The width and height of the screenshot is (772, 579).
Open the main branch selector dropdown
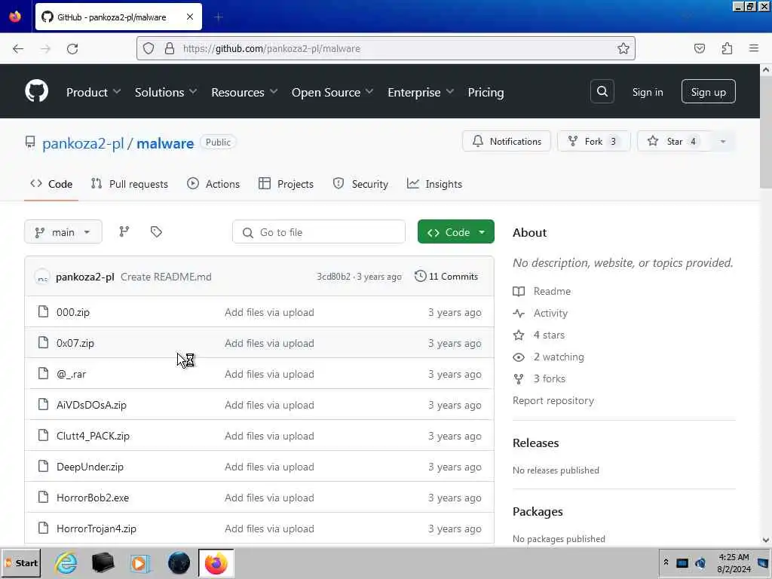pyautogui.click(x=63, y=232)
